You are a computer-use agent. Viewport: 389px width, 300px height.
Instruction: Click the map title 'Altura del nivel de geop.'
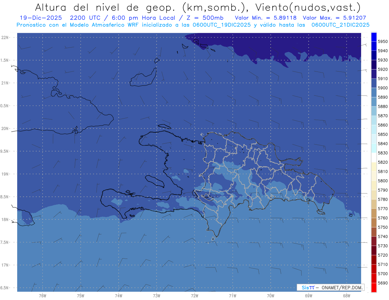(105, 7)
